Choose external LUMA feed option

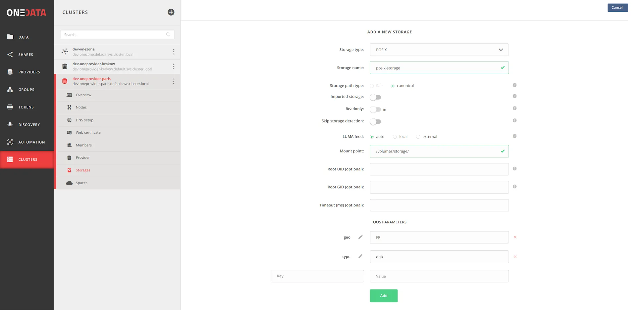pos(418,137)
